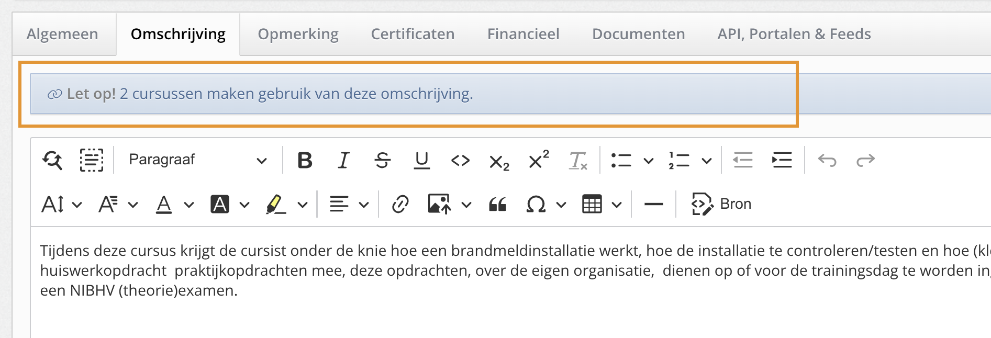This screenshot has width=991, height=338.
Task: Click the Bron source button
Action: tap(721, 204)
